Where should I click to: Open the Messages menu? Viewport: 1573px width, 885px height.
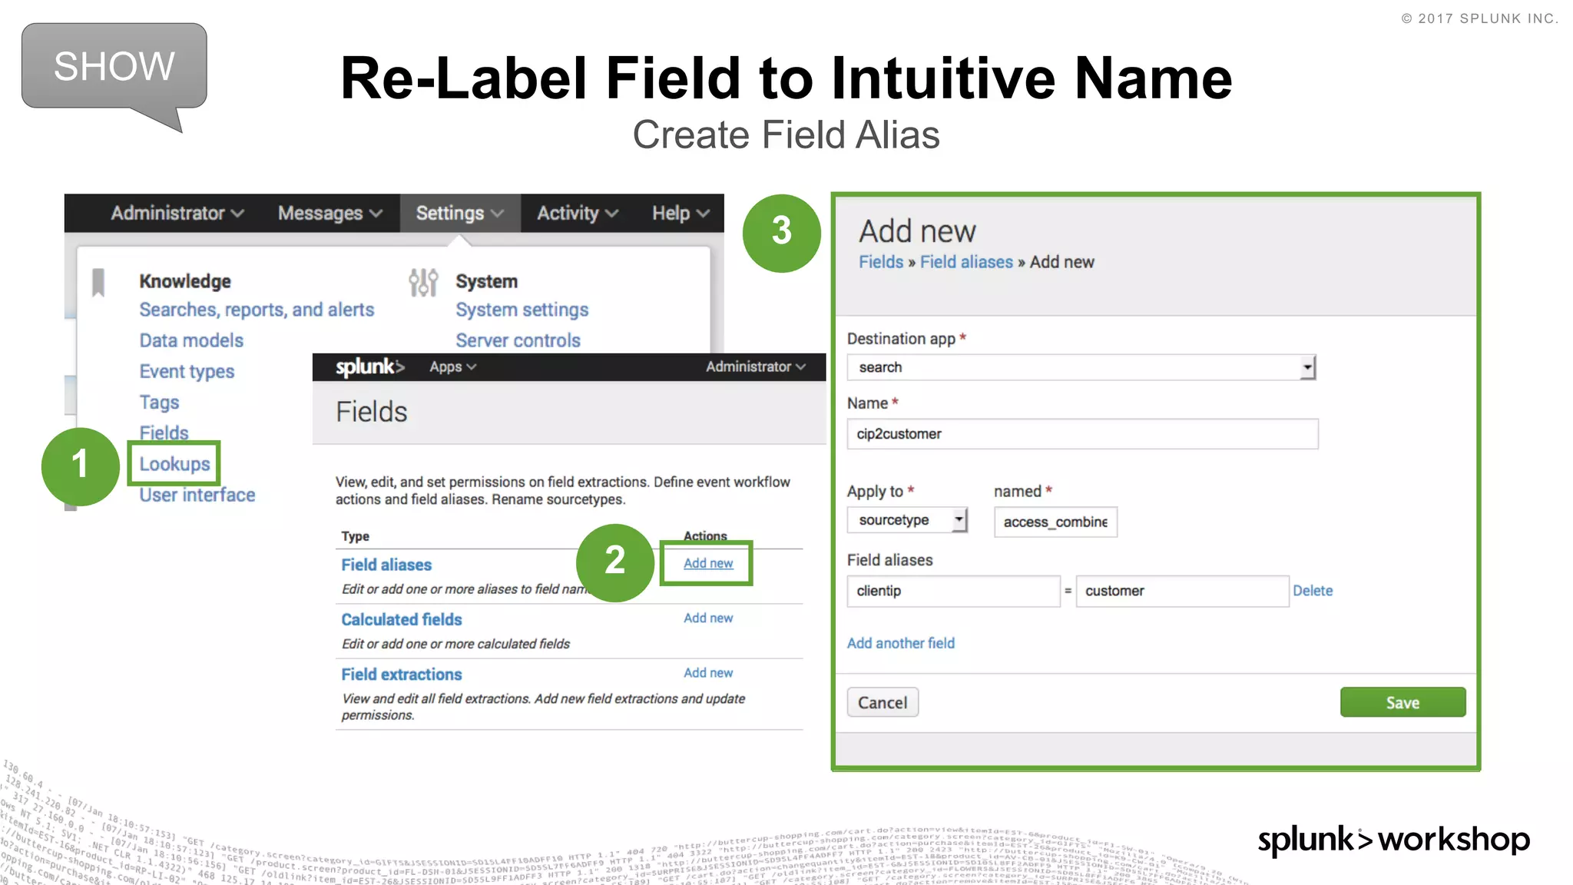[x=330, y=213]
